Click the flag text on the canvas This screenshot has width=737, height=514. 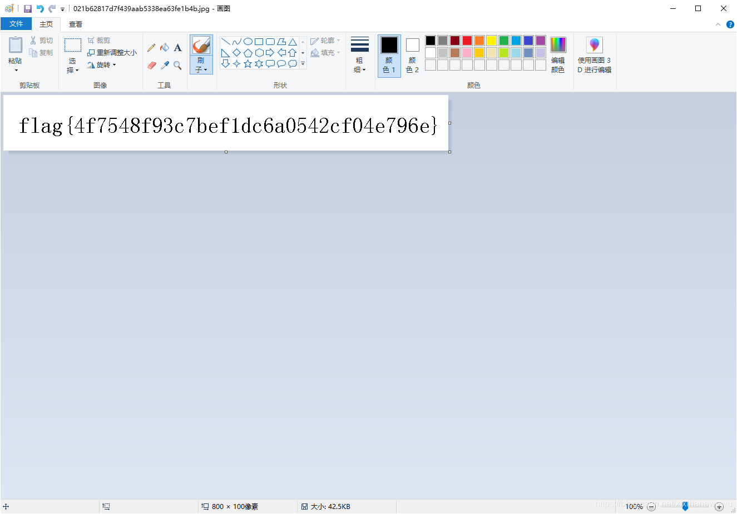point(228,126)
